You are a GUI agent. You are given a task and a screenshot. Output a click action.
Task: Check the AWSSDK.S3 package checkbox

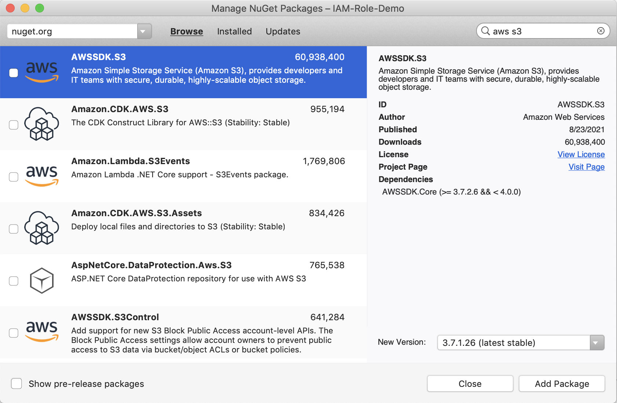click(14, 73)
